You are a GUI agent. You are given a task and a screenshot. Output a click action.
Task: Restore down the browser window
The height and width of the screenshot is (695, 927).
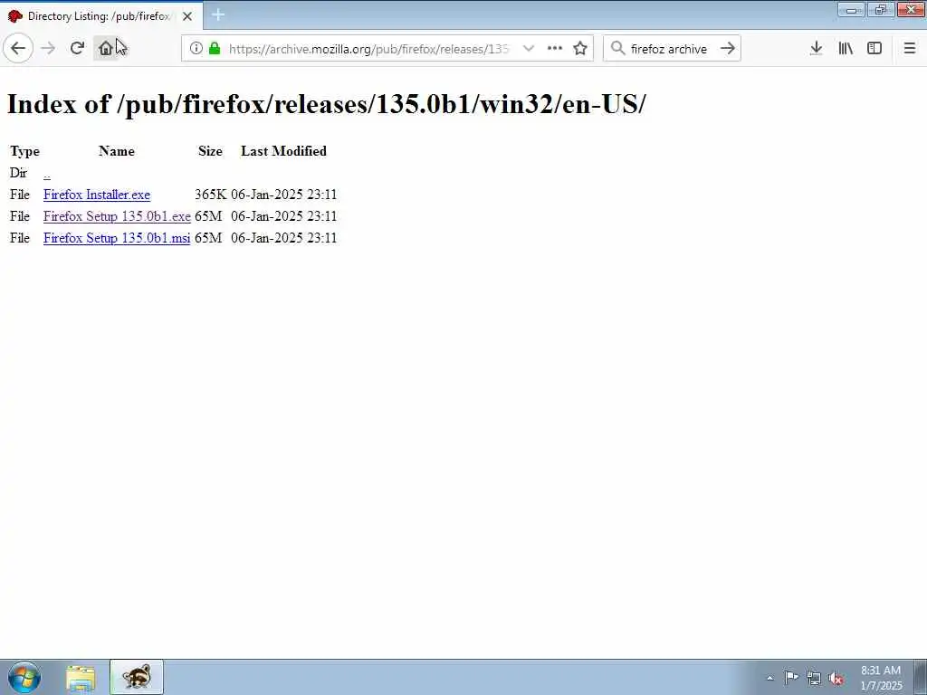881,9
